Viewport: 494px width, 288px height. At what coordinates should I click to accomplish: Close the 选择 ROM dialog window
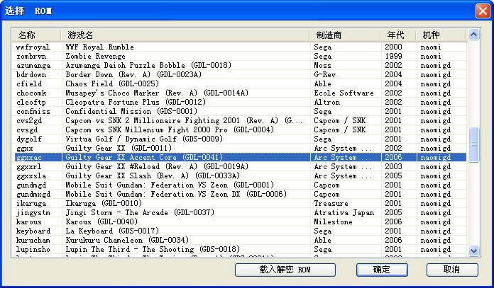point(481,11)
